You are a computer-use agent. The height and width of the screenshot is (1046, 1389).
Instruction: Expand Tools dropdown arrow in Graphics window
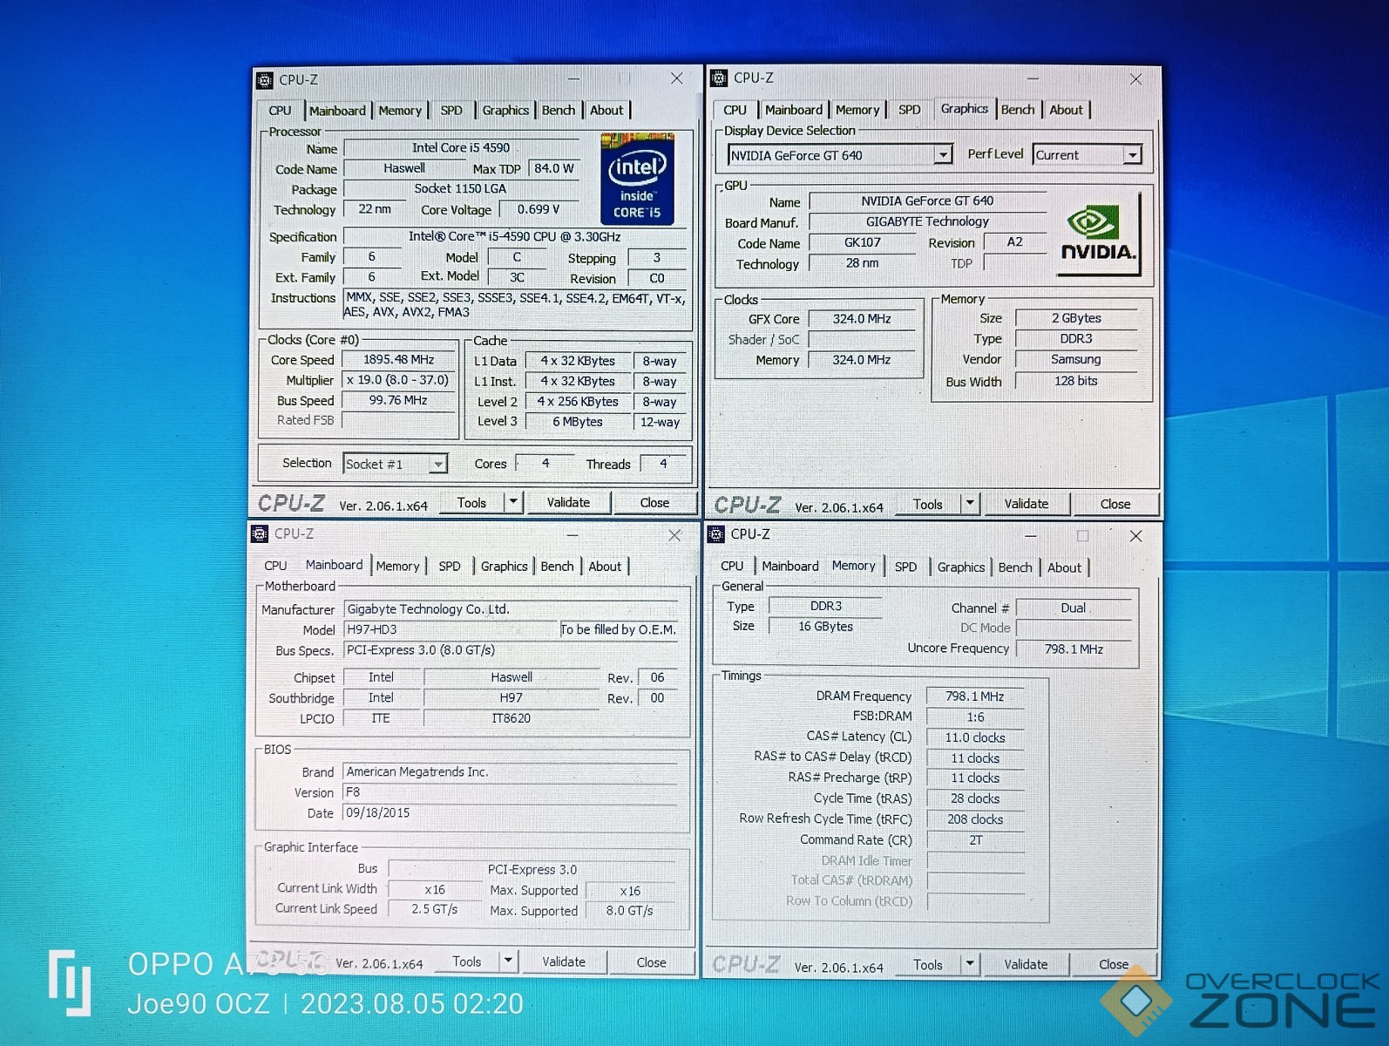[970, 504]
